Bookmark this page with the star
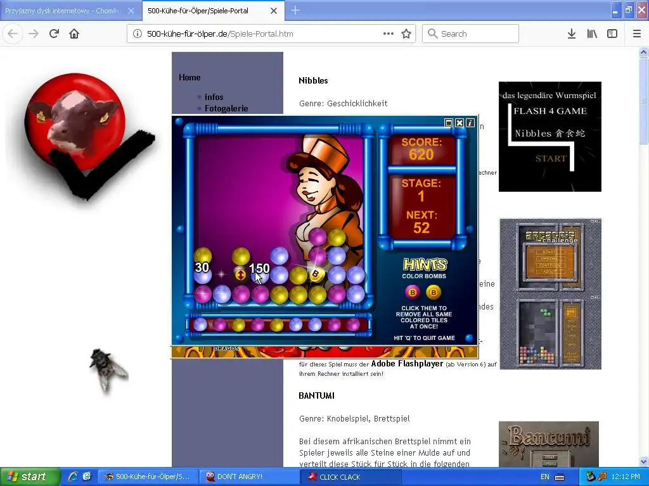 (x=406, y=34)
